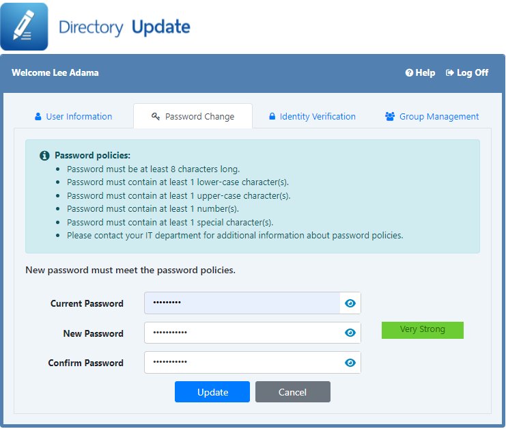
Task: Switch to Identity Verification tab
Action: tap(312, 117)
